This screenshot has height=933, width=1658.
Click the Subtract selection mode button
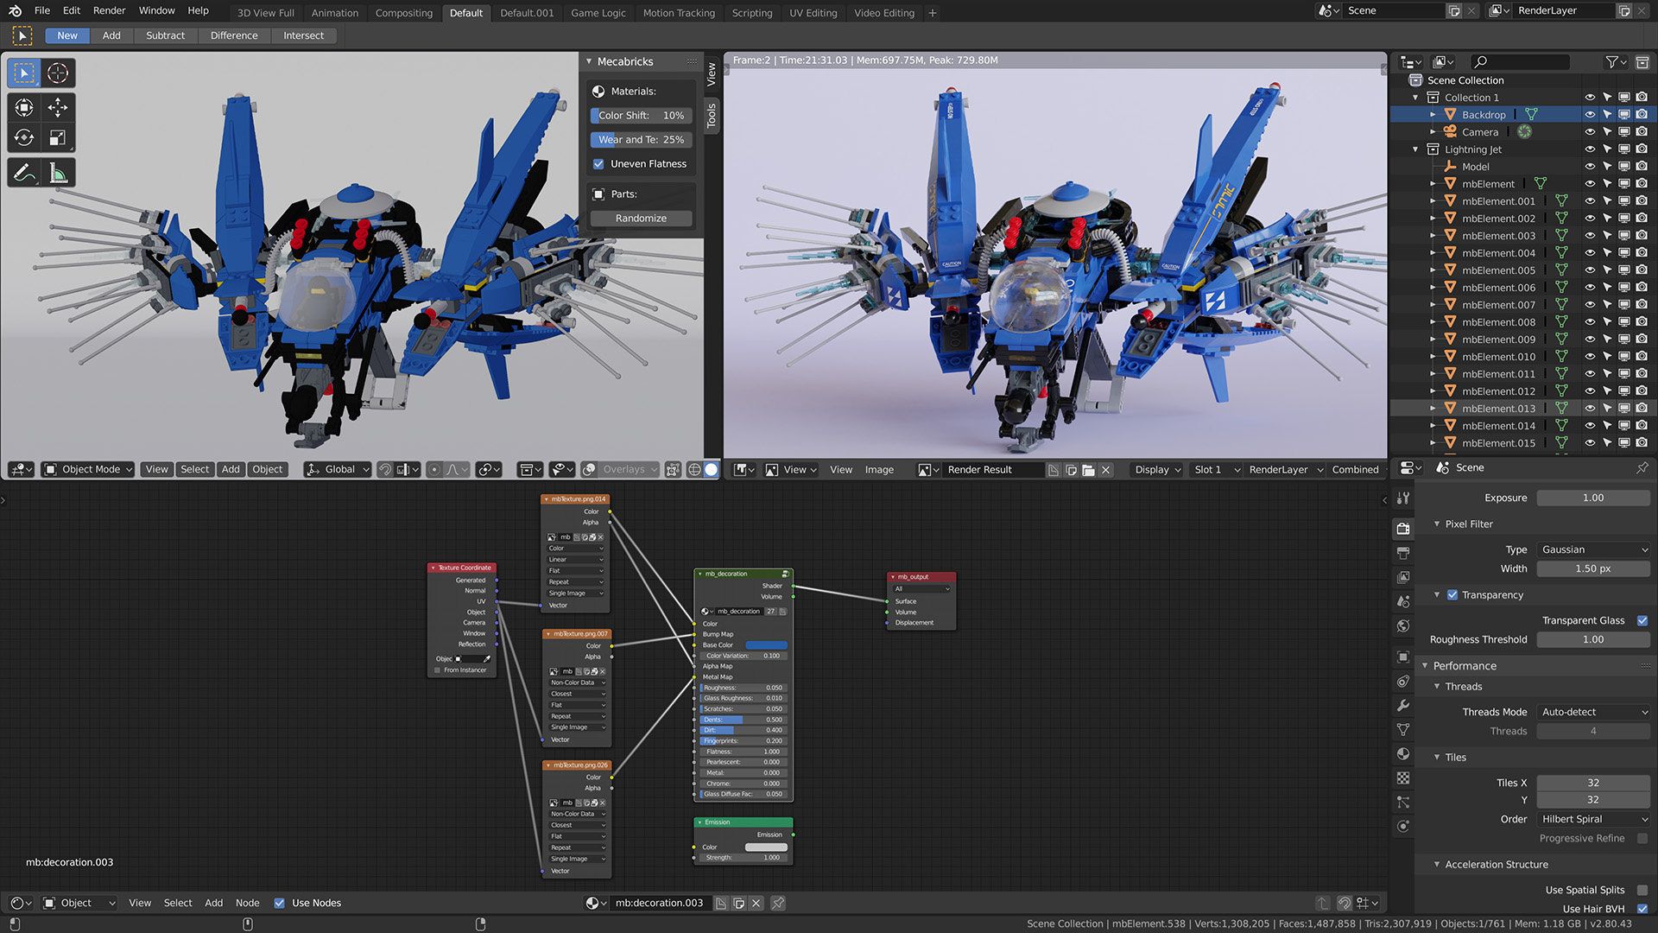tap(165, 35)
